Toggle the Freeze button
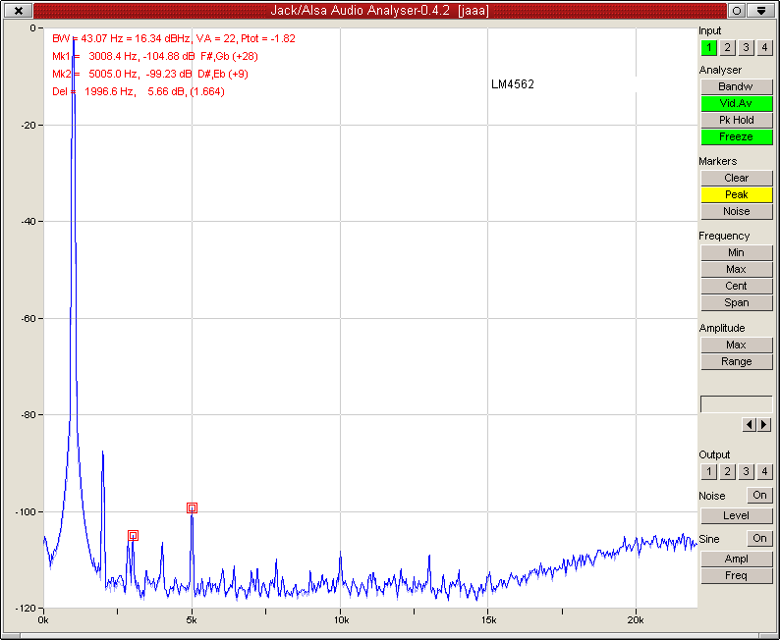The width and height of the screenshot is (780, 640). point(736,136)
